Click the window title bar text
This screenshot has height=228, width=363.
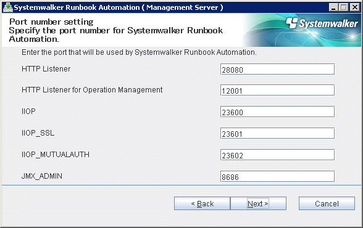[x=119, y=7]
